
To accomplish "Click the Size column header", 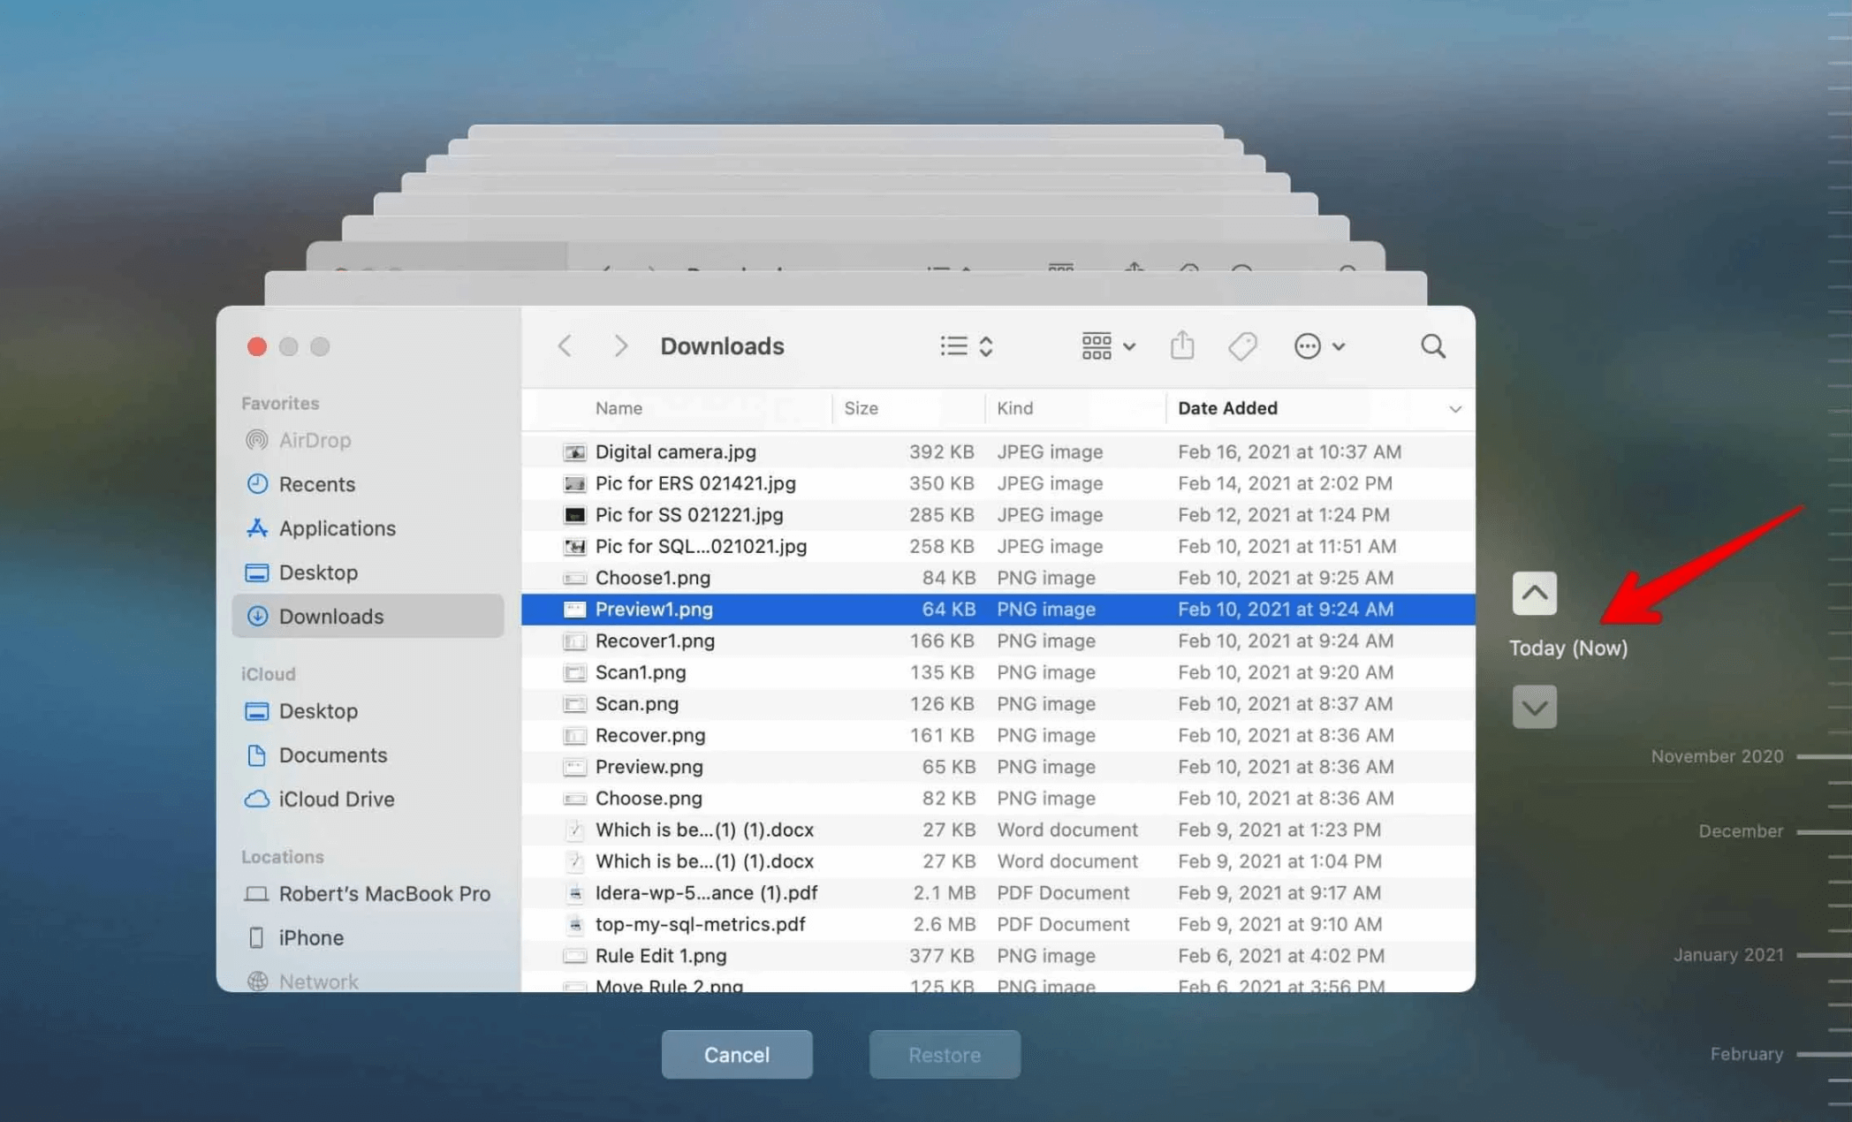I will [x=861, y=408].
